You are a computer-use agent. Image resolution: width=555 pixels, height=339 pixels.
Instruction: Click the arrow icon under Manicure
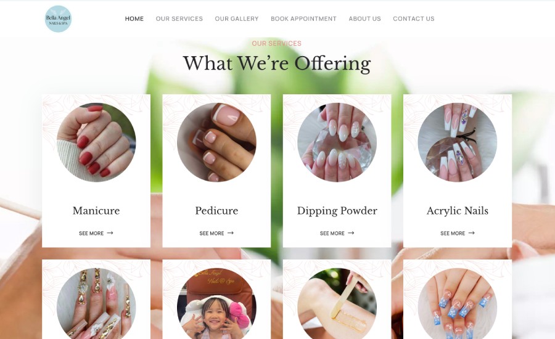tap(110, 233)
